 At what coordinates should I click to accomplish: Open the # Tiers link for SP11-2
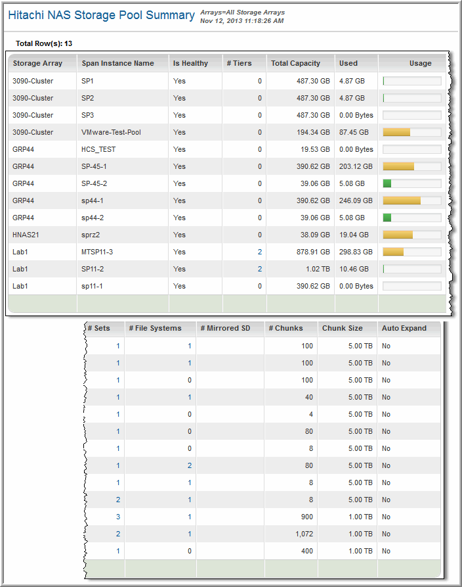point(259,269)
